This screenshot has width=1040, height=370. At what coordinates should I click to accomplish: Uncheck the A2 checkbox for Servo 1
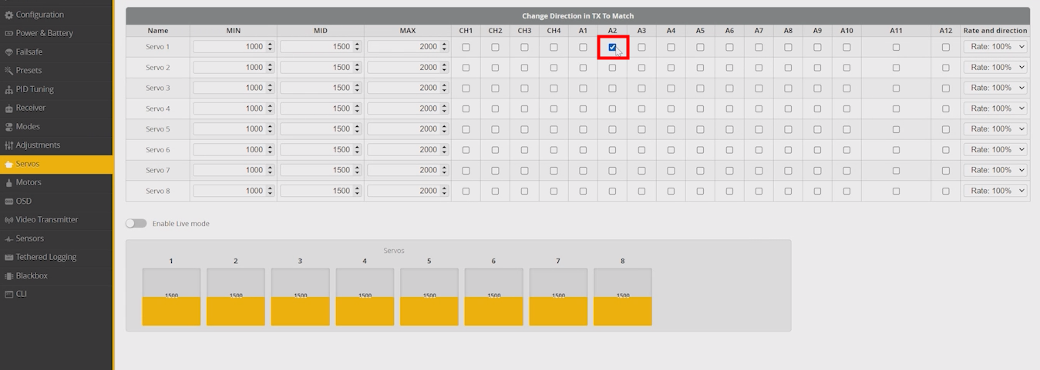coord(612,47)
